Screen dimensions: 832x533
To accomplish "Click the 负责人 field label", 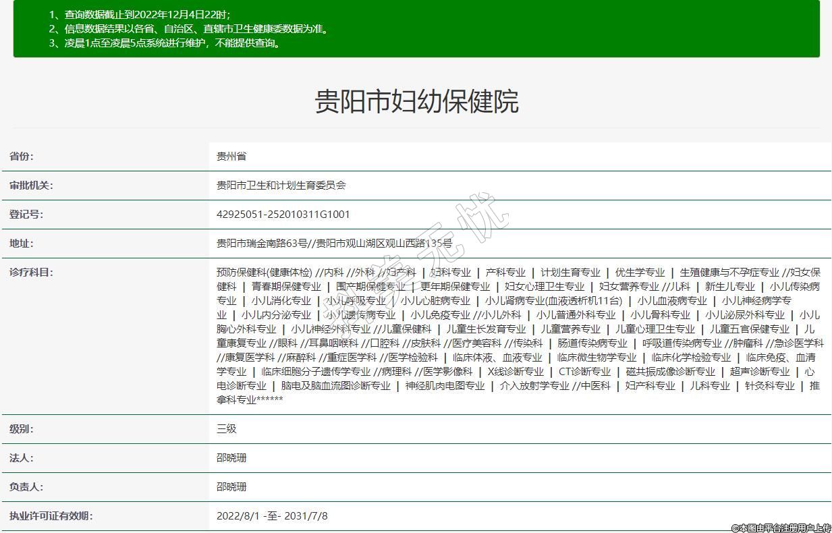I will click(x=26, y=487).
